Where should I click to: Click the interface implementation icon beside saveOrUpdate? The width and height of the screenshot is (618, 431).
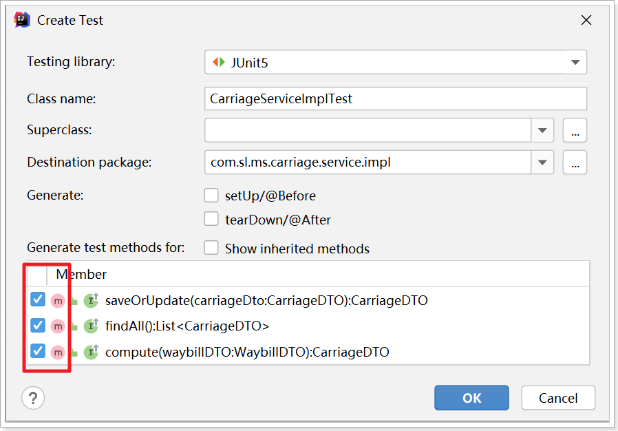pos(92,301)
